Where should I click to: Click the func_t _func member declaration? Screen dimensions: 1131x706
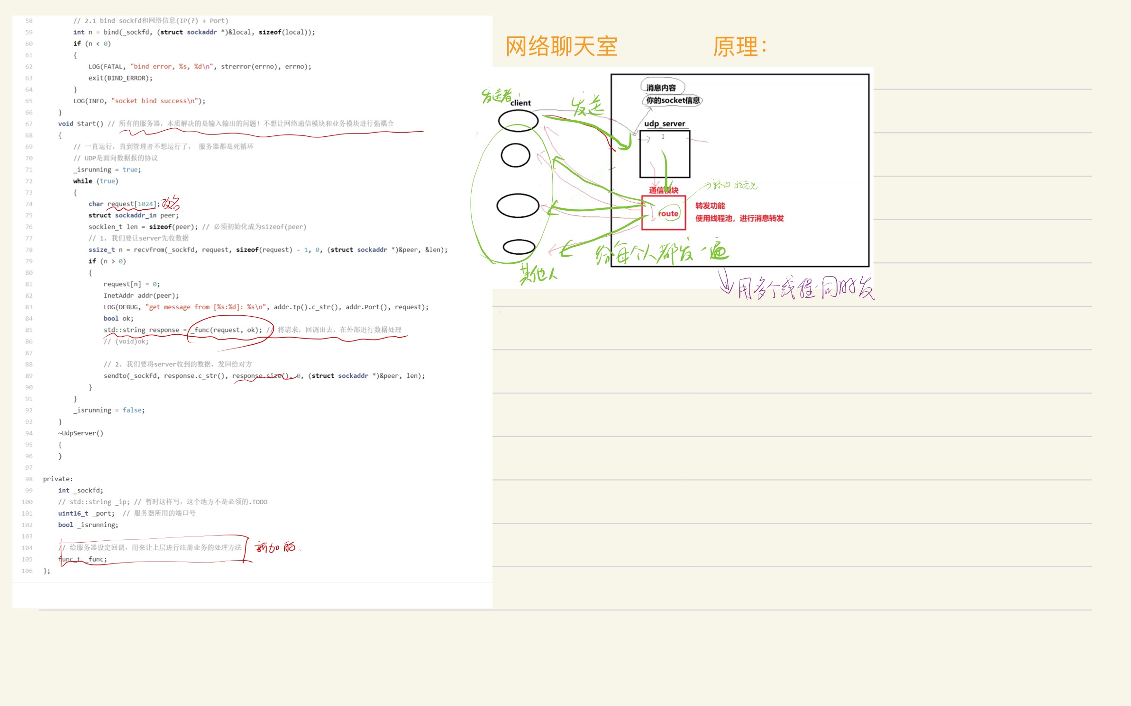(x=83, y=559)
